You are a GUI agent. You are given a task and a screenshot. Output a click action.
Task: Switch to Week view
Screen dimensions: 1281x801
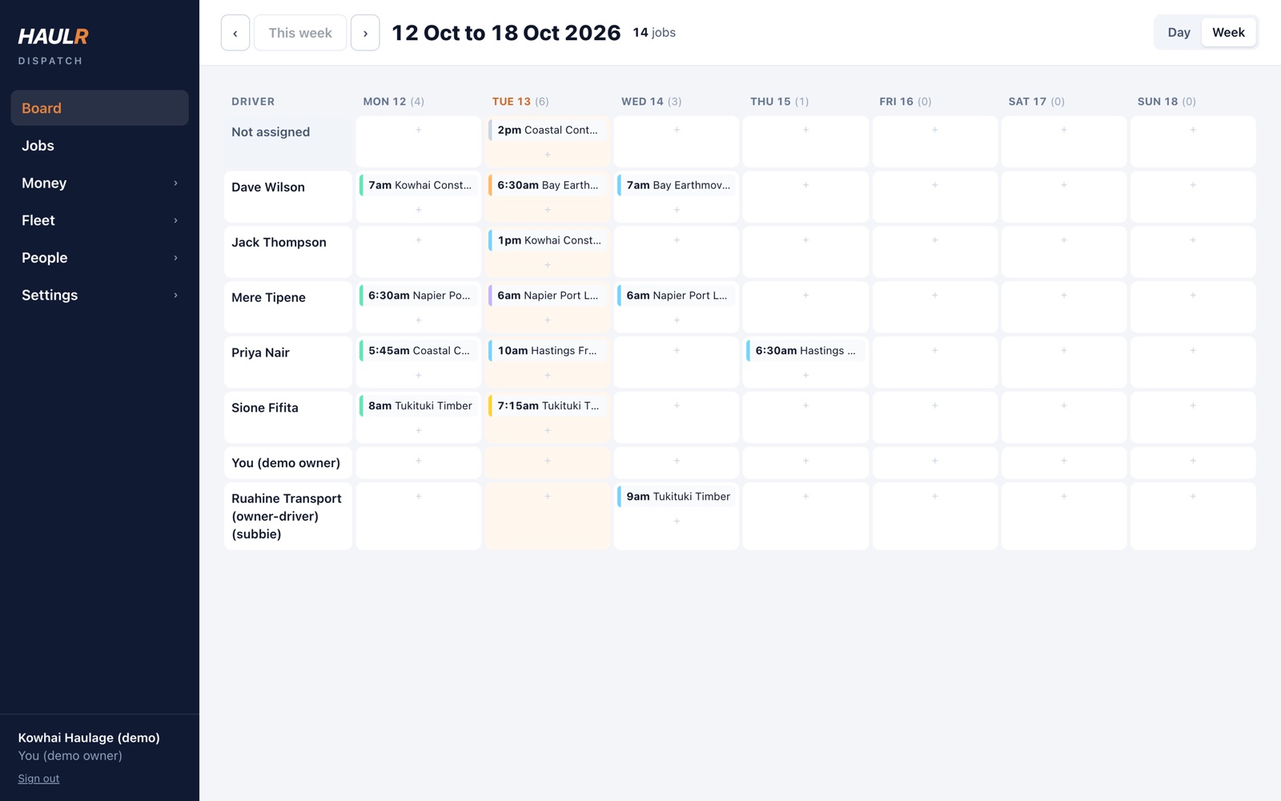click(1228, 33)
